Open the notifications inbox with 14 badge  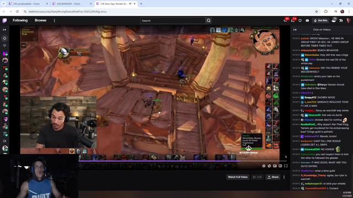point(293,20)
